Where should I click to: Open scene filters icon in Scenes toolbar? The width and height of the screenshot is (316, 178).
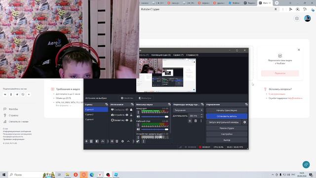pyautogui.click(x=97, y=141)
